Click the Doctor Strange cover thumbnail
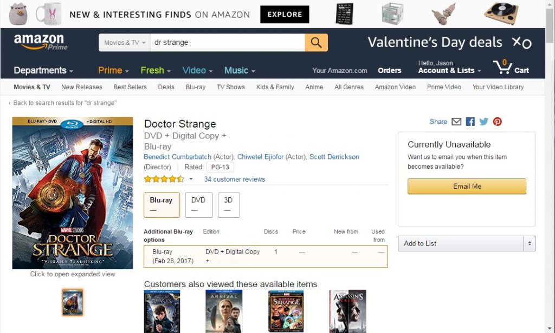The height and width of the screenshot is (333, 555). coord(73,302)
